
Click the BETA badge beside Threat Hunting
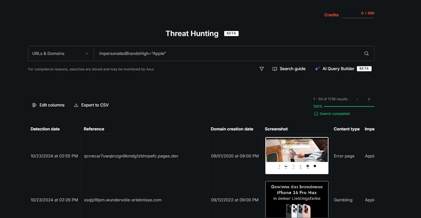point(232,33)
